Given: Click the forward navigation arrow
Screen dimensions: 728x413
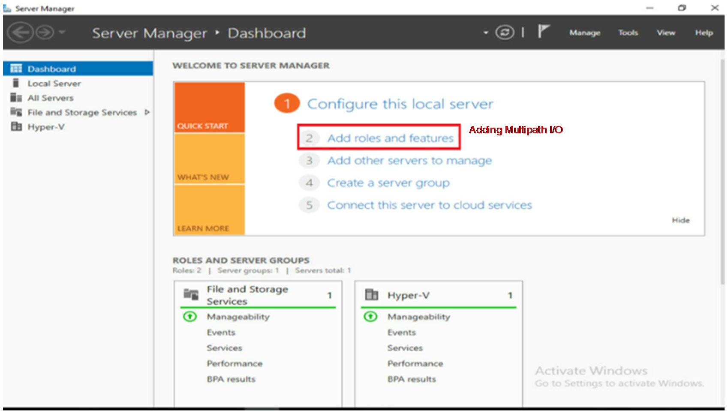Looking at the screenshot, I should point(45,33).
